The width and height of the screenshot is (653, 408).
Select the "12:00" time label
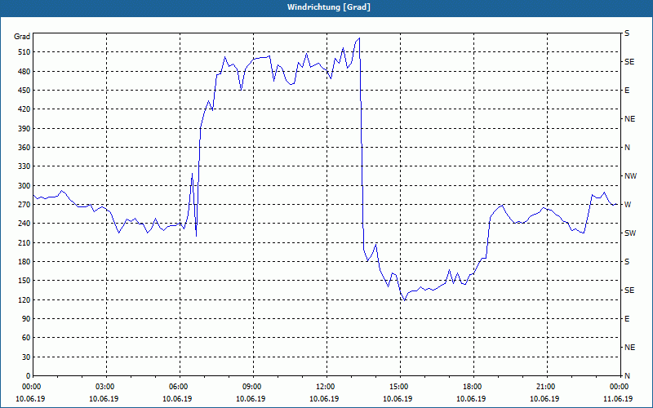tap(326, 387)
